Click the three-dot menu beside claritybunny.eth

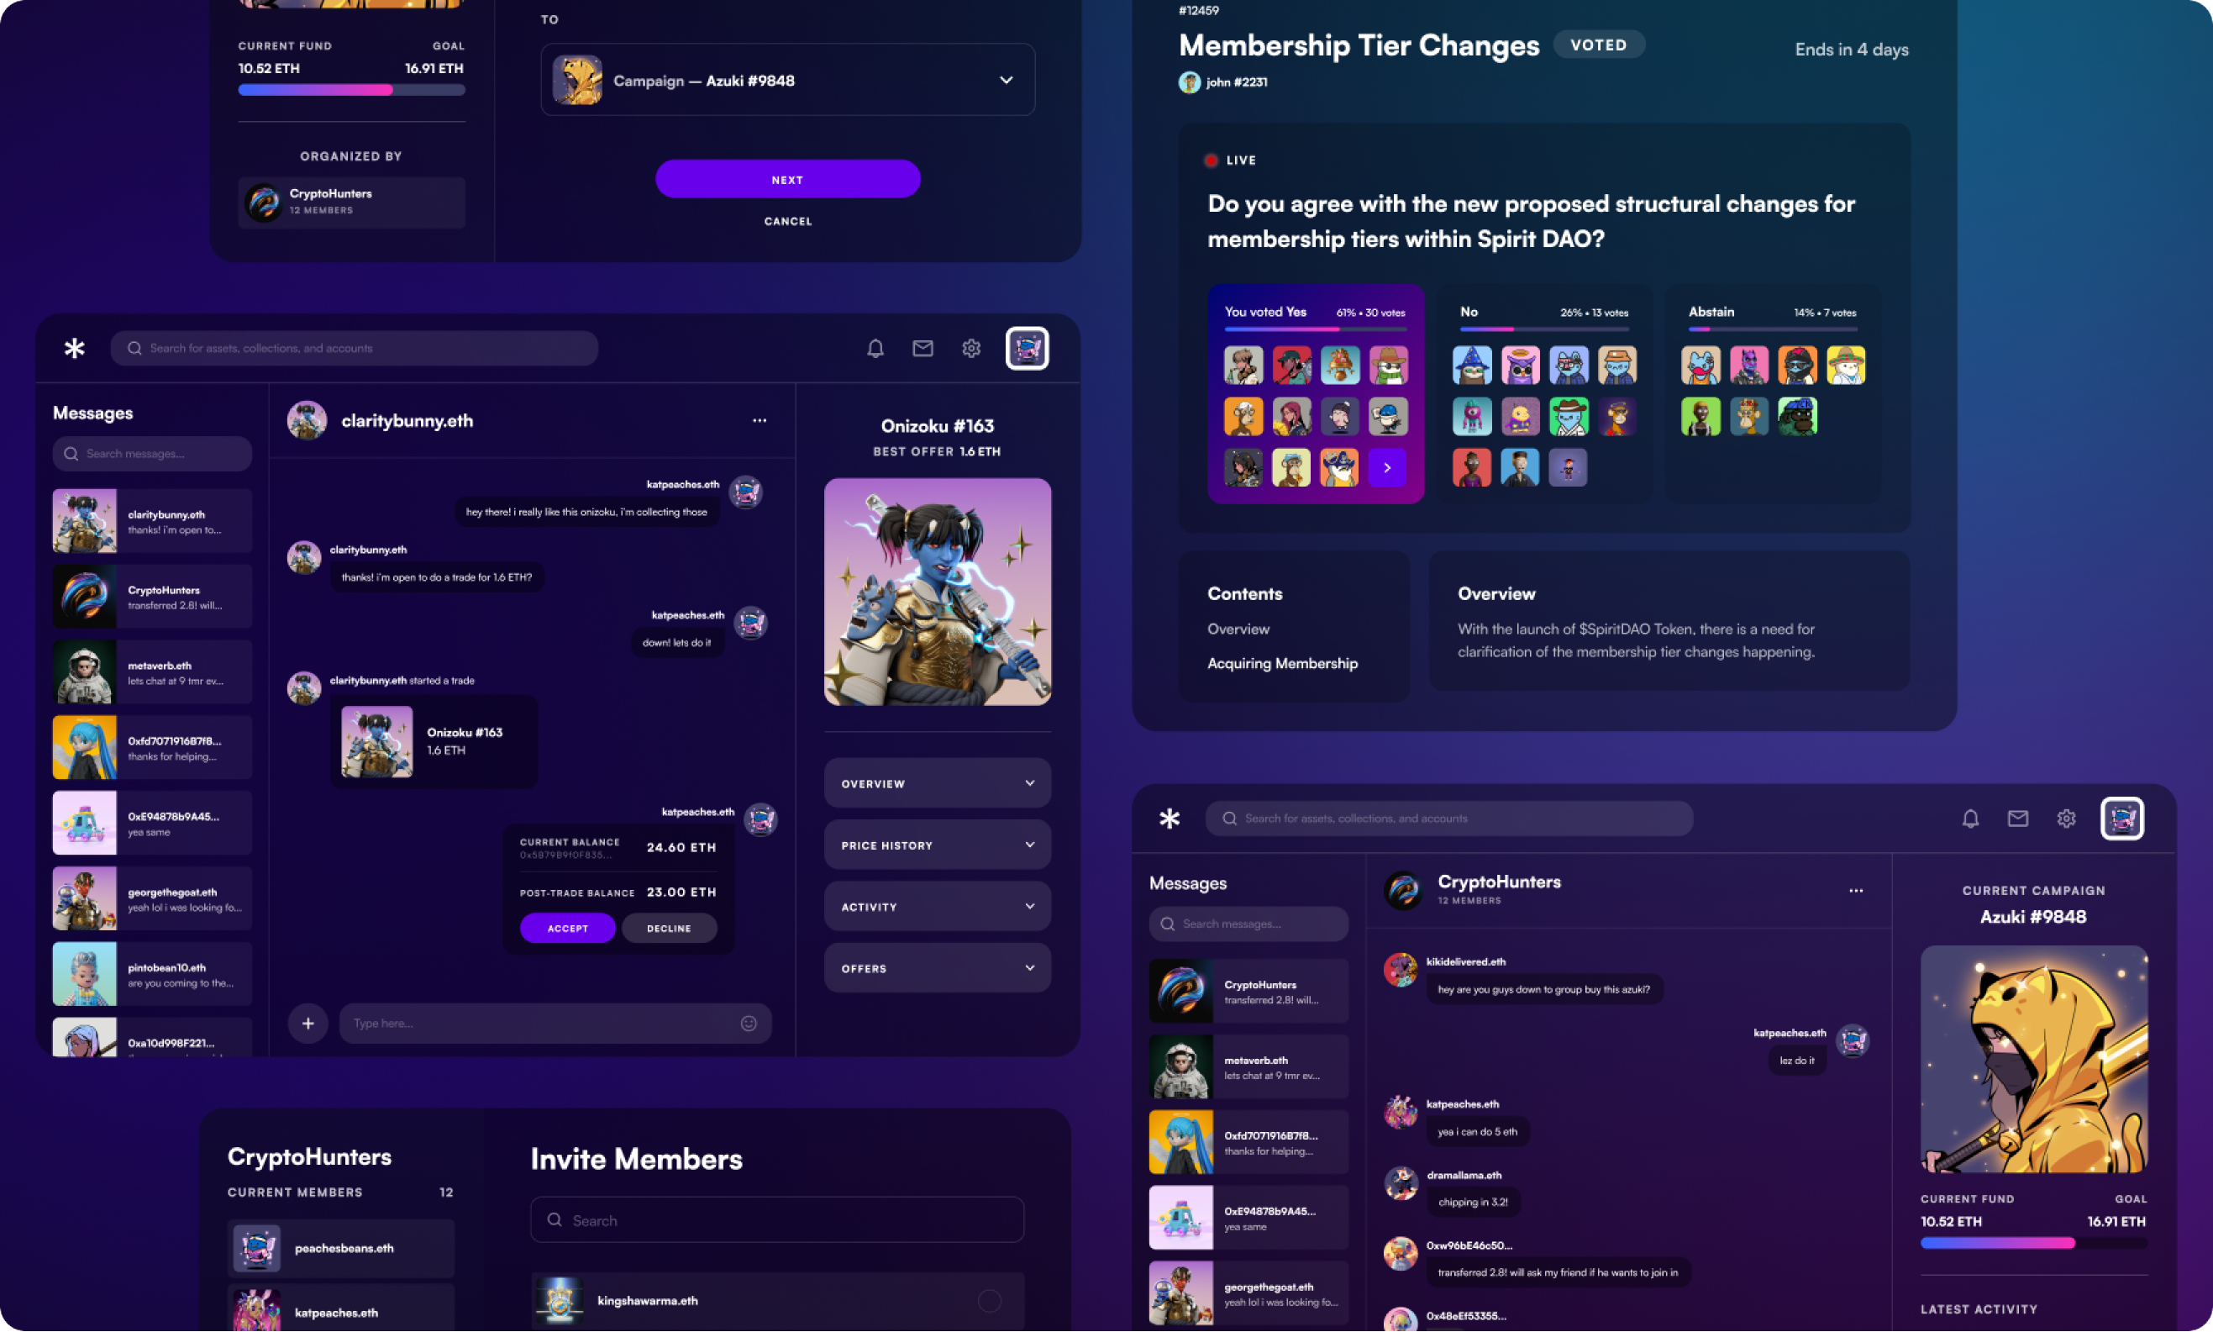[x=760, y=420]
